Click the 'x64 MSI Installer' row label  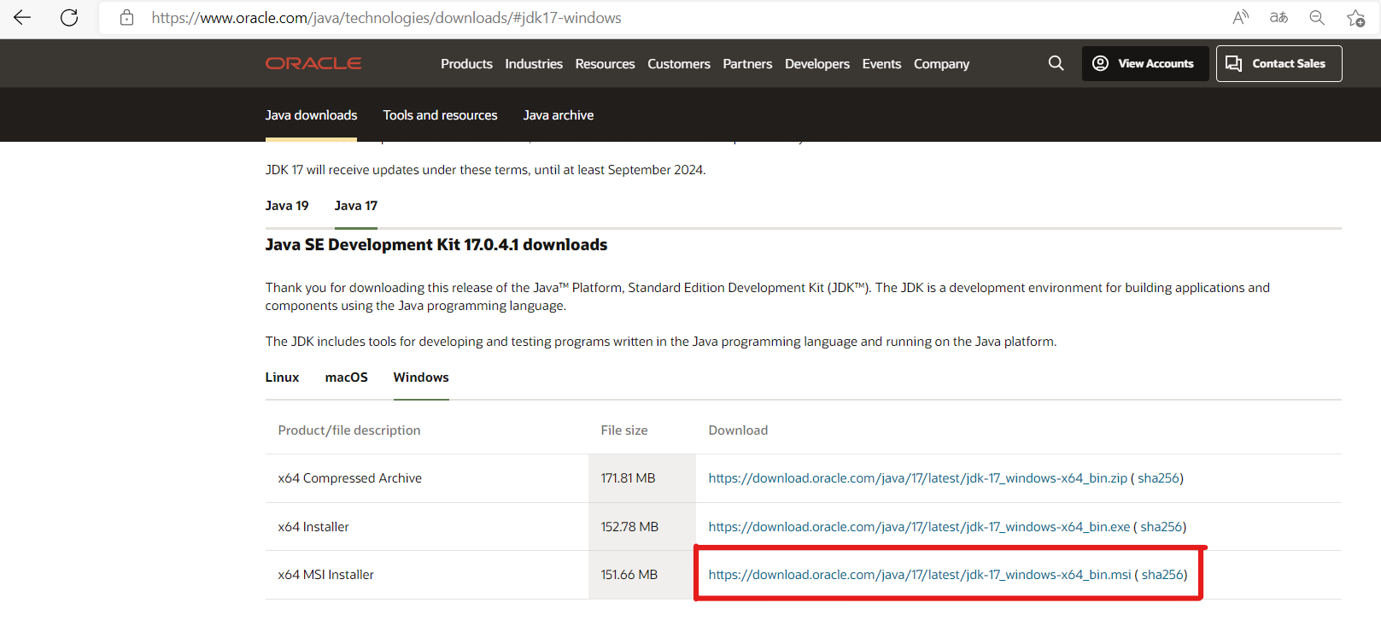click(326, 575)
